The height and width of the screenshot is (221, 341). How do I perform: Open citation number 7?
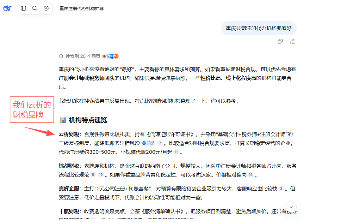point(160,143)
